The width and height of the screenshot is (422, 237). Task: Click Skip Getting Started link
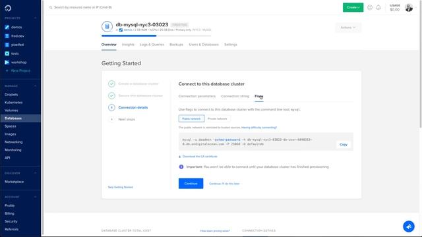click(x=120, y=187)
